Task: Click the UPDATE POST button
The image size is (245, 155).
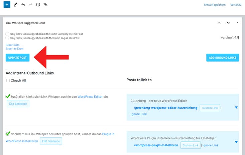Action: coord(17,58)
